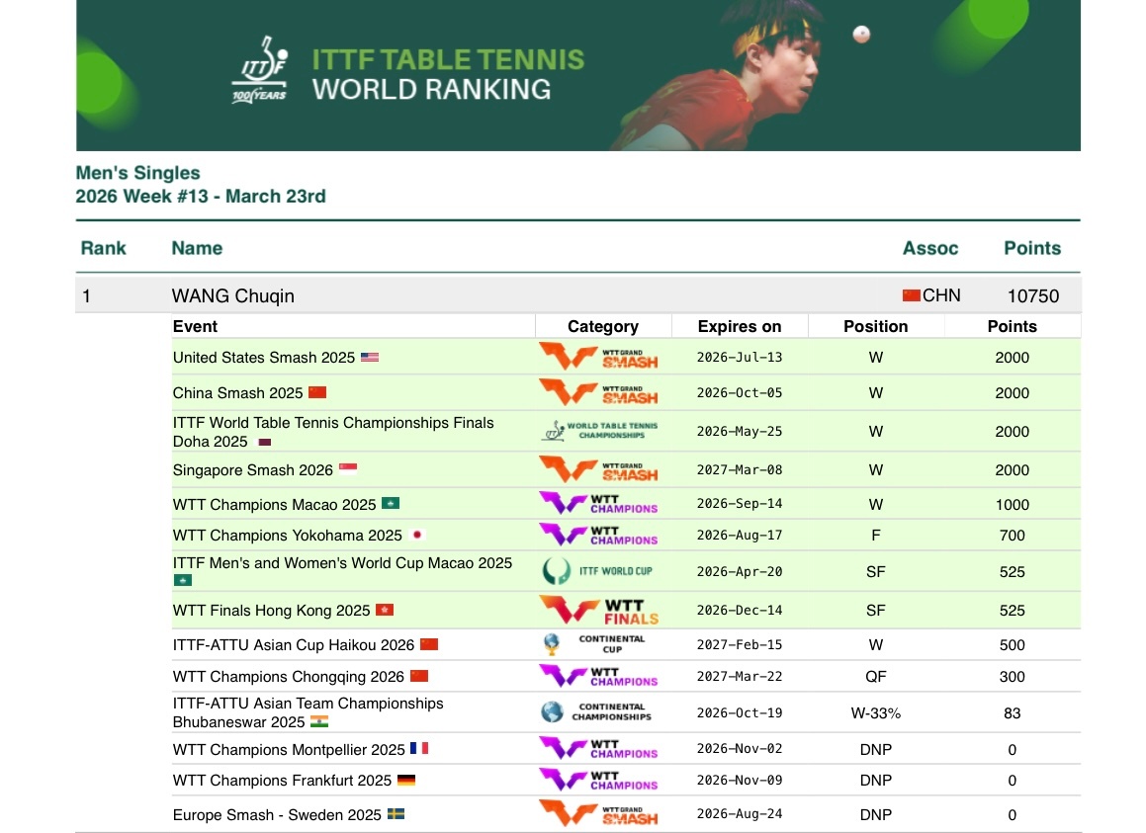Click the WTT Grand Smash logo for Europe Smash

point(598,813)
